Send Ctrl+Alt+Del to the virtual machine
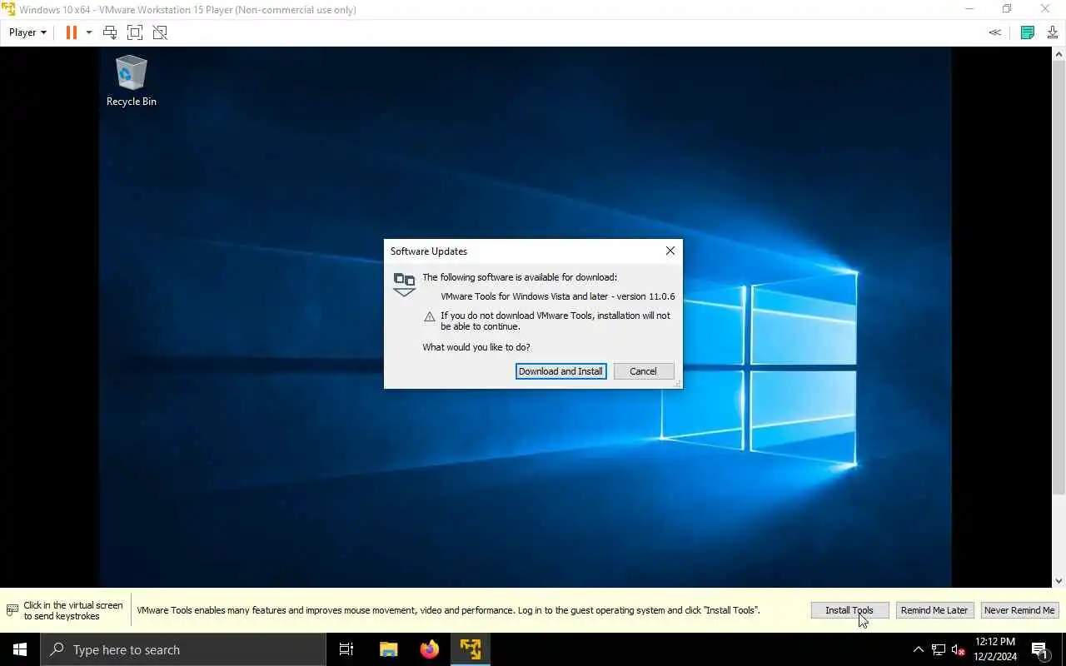 click(110, 32)
